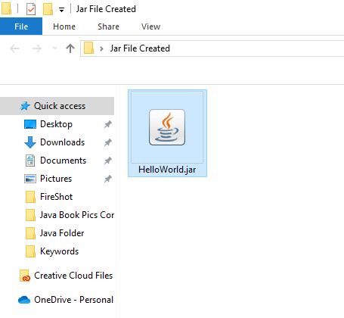Image resolution: width=344 pixels, height=318 pixels.
Task: Click the 'Jar File Created' window title text
Action: tap(106, 9)
